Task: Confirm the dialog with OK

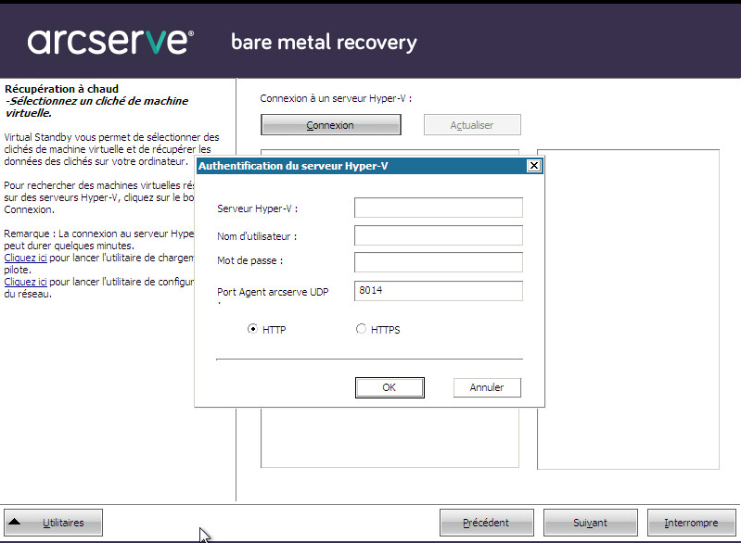Action: coord(390,387)
